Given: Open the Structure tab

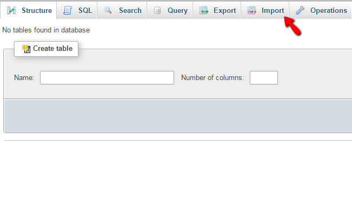Looking at the screenshot, I should (x=28, y=10).
